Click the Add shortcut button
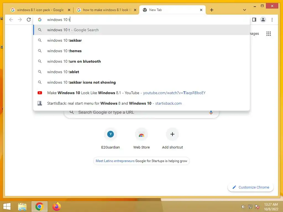The height and width of the screenshot is (212, 283). (172, 139)
